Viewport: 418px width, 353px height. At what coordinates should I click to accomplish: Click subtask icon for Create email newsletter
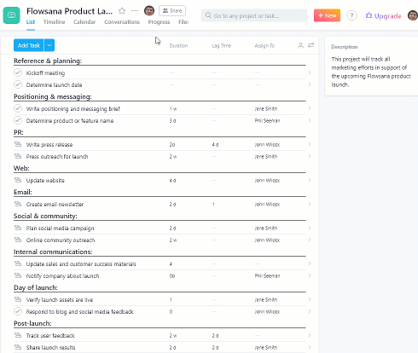pyautogui.click(x=18, y=204)
